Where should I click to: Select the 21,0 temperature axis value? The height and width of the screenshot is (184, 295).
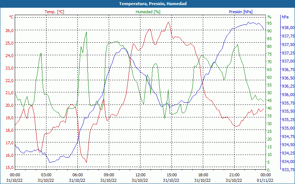point(10,93)
